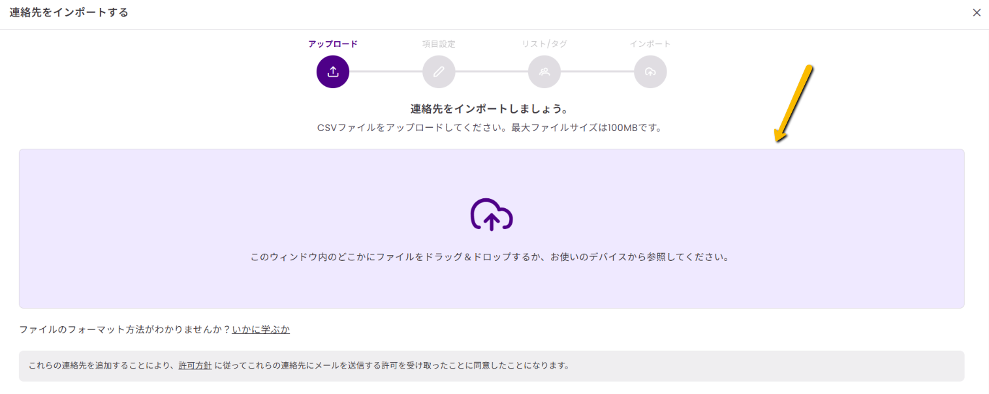Click the purple upload step circle icon
Screen dimensions: 989x394
[333, 72]
